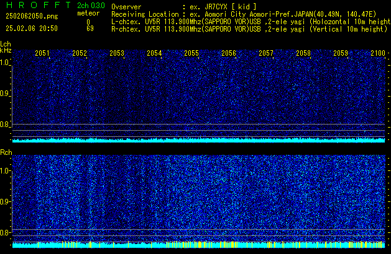Click the 2052 time marker
The height and width of the screenshot is (254, 391).
coord(80,53)
